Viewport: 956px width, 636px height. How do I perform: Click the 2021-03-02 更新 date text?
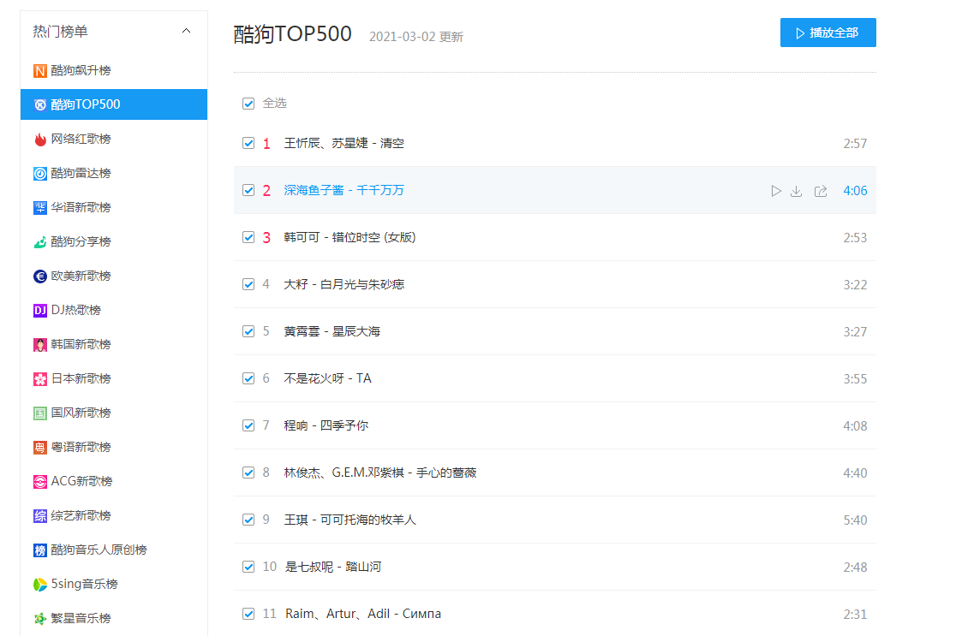click(415, 37)
